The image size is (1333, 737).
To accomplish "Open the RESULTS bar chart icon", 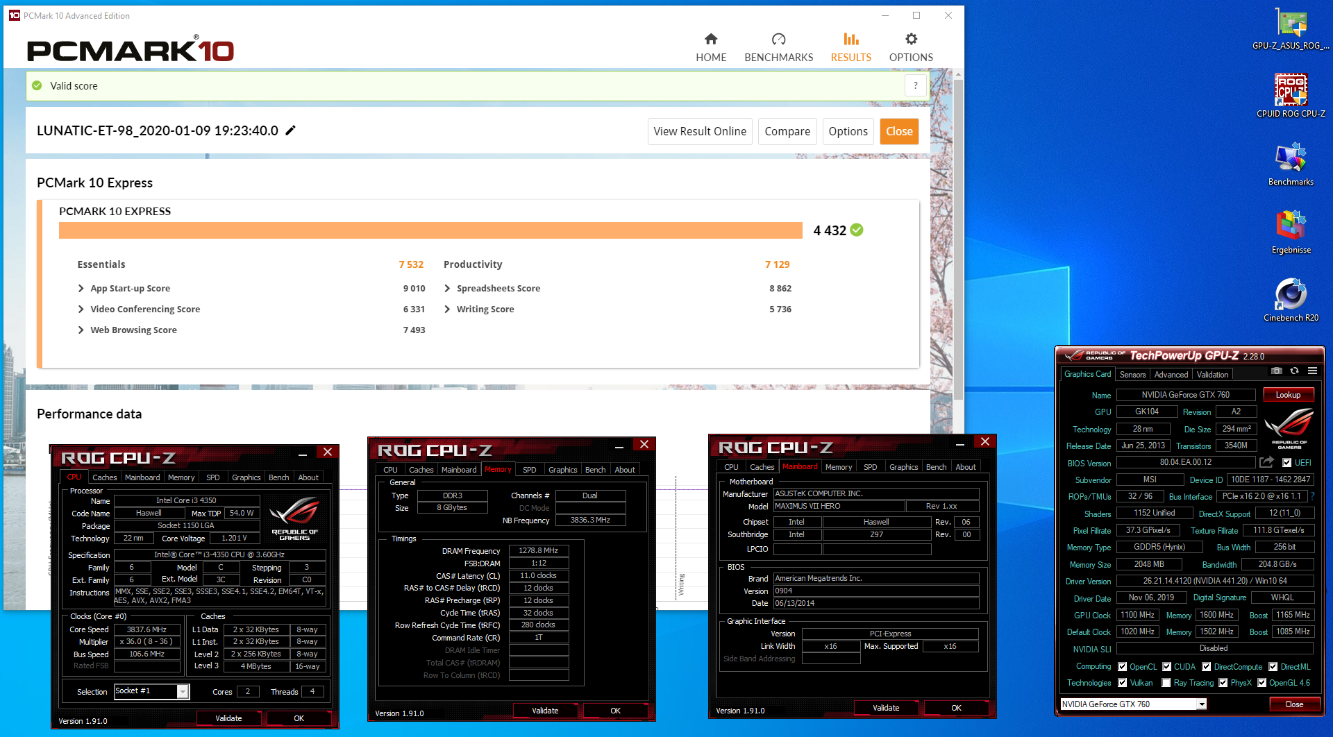I will (x=850, y=39).
